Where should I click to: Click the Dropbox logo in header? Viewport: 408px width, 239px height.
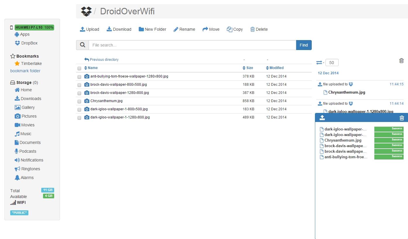86,11
